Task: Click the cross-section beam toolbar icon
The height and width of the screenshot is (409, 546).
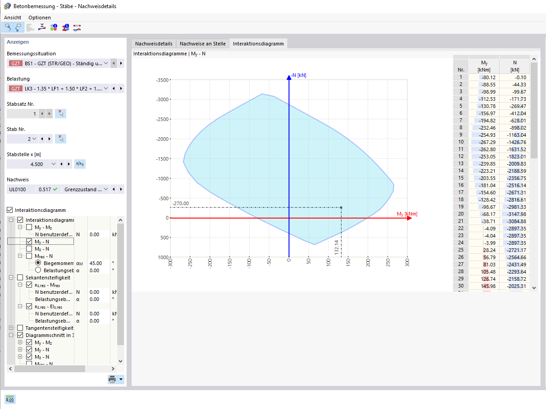Action: (42, 27)
